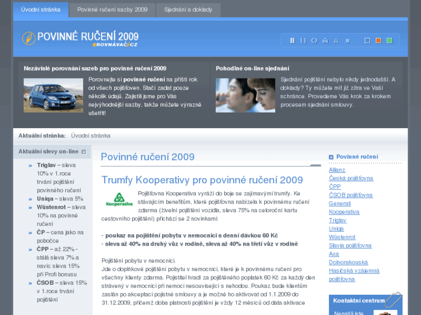Click the Aktuální slevy on-line panel title
Image resolution: width=421 pixels, height=315 pixels.
pyautogui.click(x=48, y=151)
